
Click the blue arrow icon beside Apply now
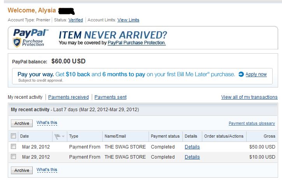[241, 74]
